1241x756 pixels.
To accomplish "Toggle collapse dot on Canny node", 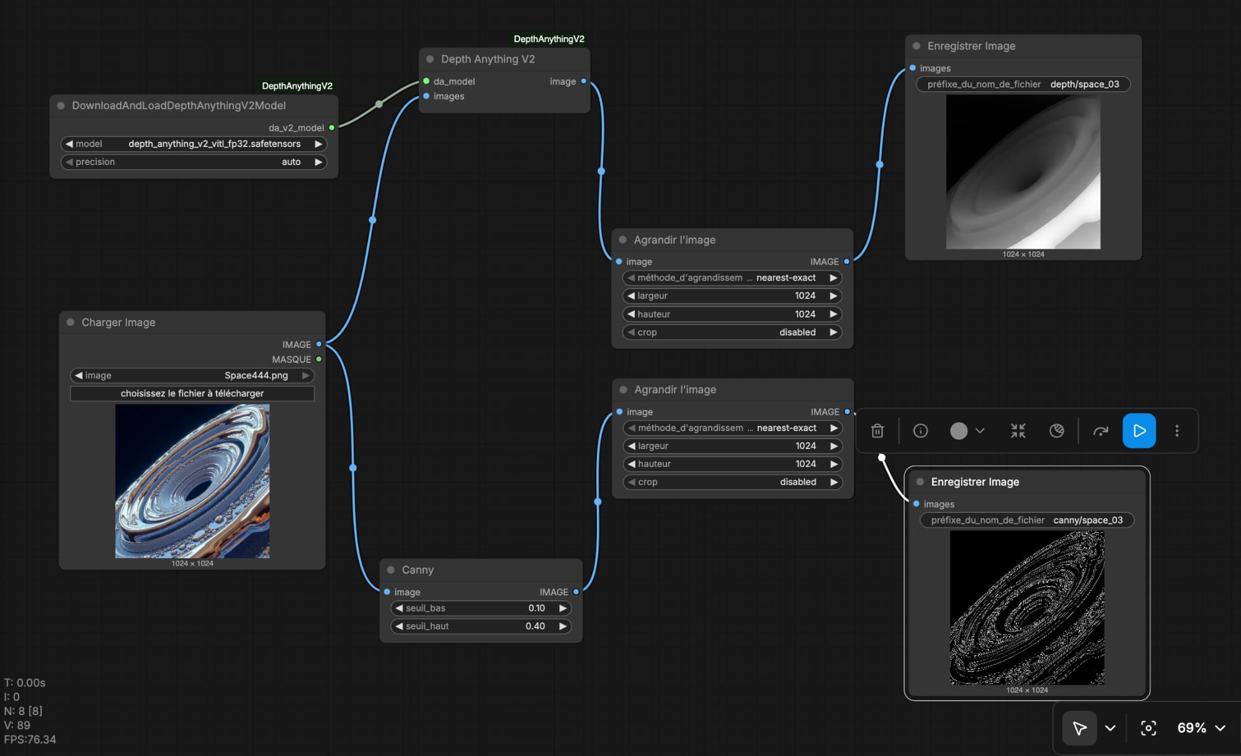I will 391,569.
